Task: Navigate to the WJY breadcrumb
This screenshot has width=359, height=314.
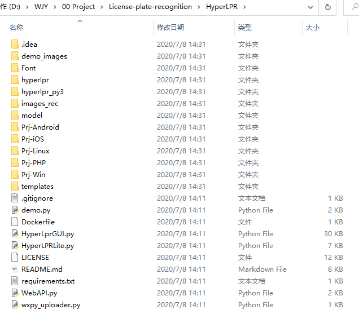Action: [41, 7]
